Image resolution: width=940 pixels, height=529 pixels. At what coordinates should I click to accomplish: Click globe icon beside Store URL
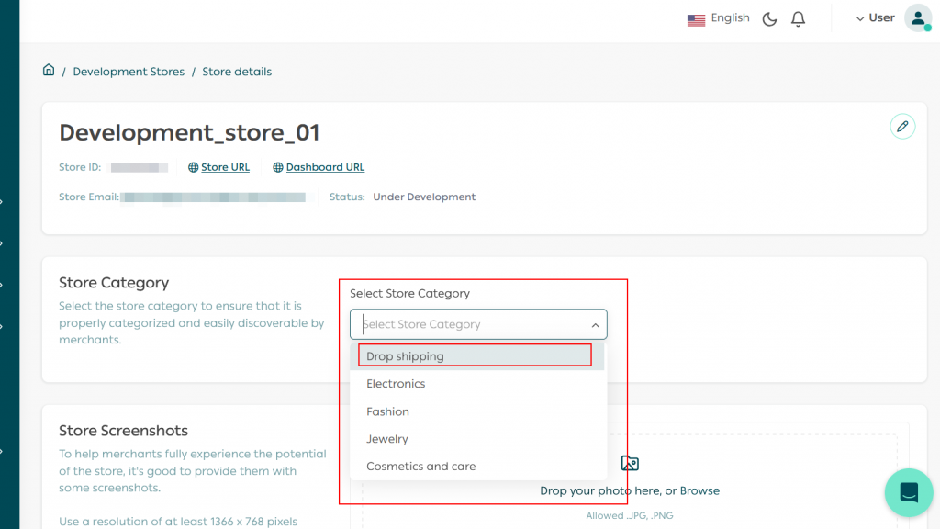193,167
